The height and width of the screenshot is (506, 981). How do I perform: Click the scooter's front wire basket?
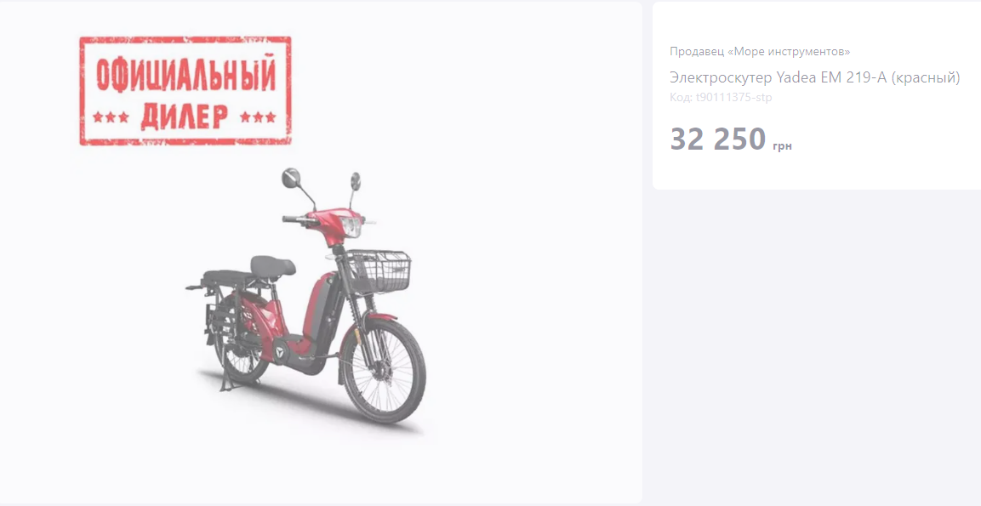click(379, 270)
